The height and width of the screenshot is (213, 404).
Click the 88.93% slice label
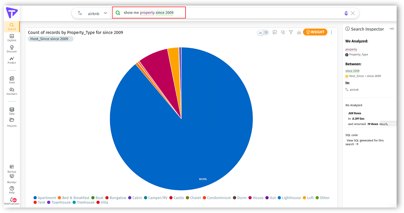[203, 179]
